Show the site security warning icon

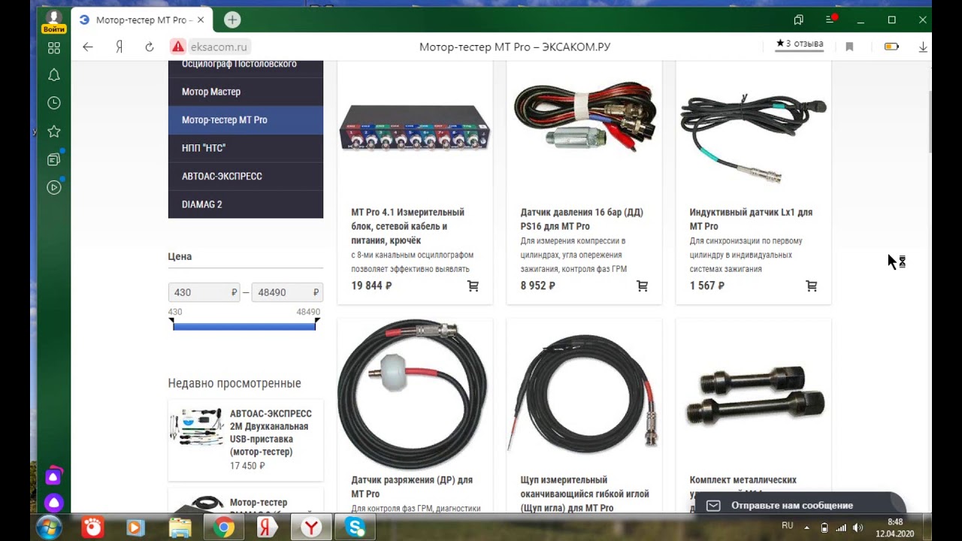pyautogui.click(x=178, y=47)
